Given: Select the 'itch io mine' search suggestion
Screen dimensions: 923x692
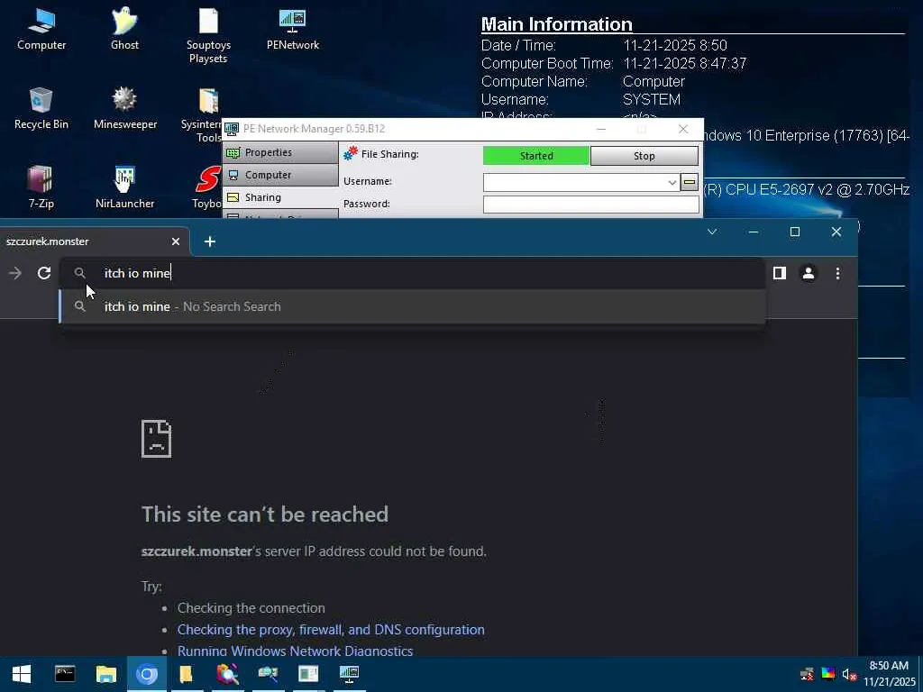Looking at the screenshot, I should [412, 306].
